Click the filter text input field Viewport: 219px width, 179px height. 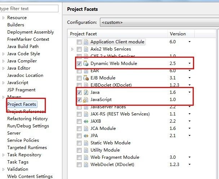(29, 8)
